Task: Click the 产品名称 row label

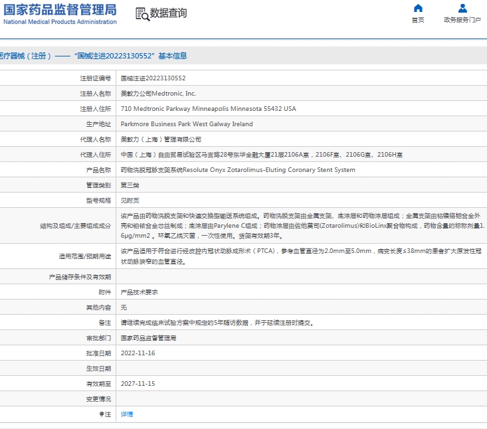Action: click(98, 170)
